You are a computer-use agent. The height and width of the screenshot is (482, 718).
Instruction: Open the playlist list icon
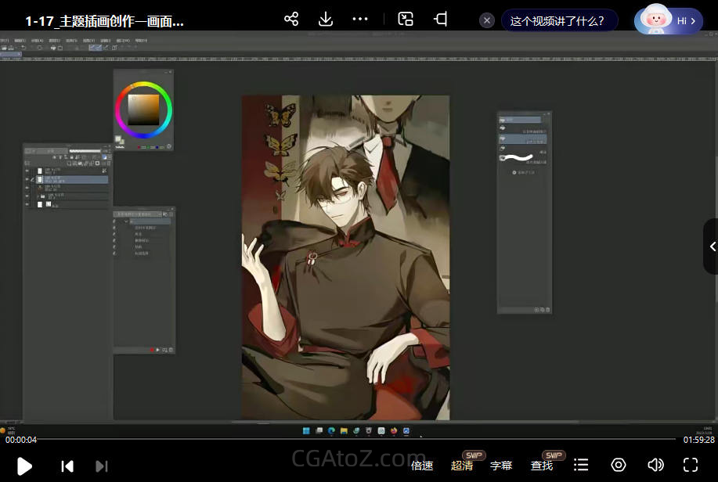(581, 466)
